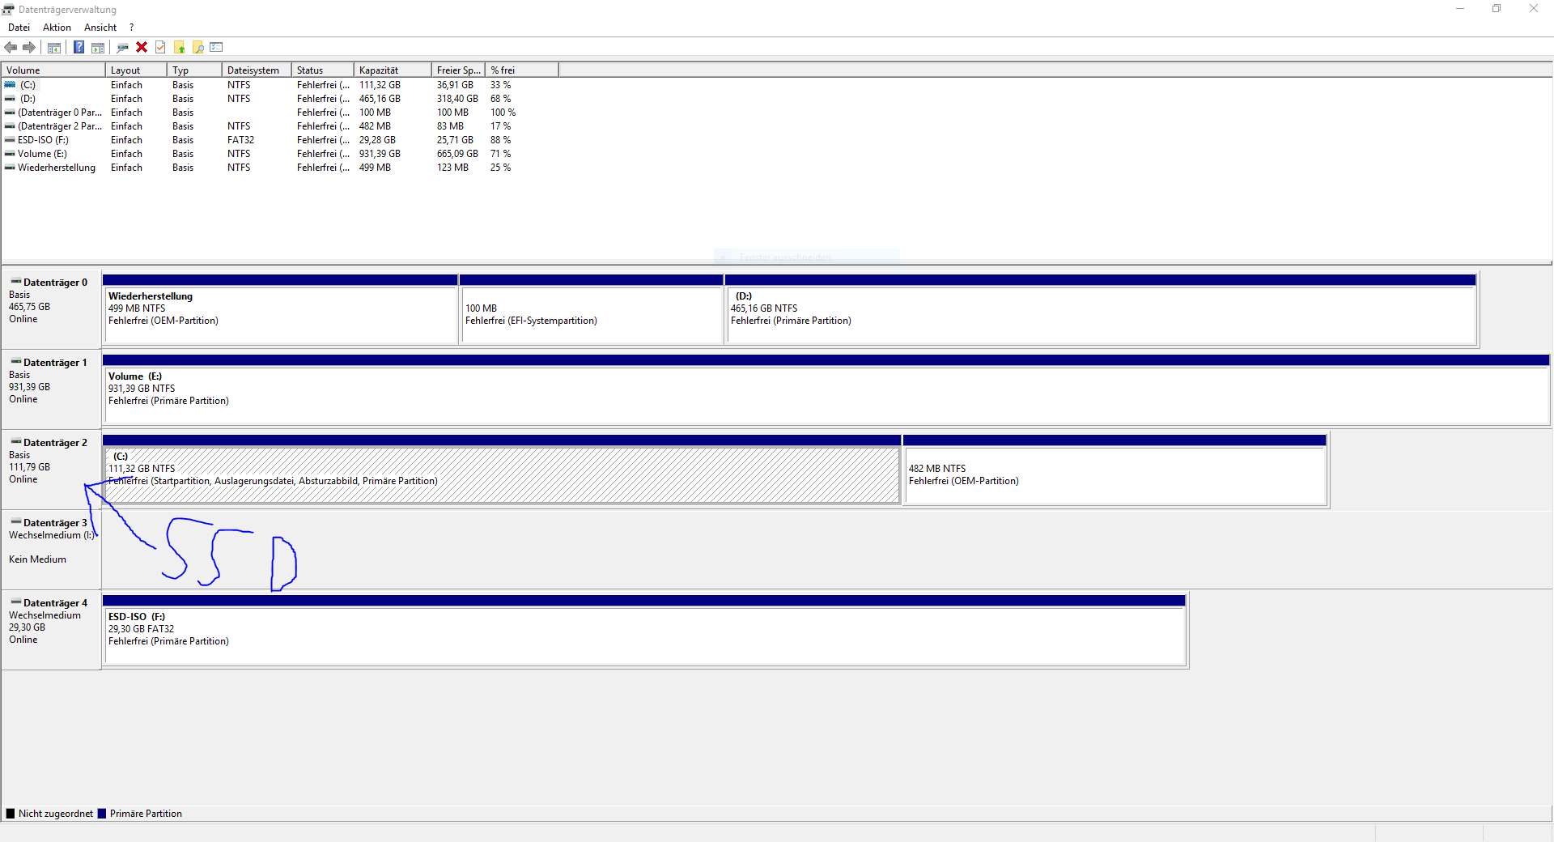Screen dimensions: 1554x842
Task: Sort by the Volume column header
Action: click(x=53, y=70)
